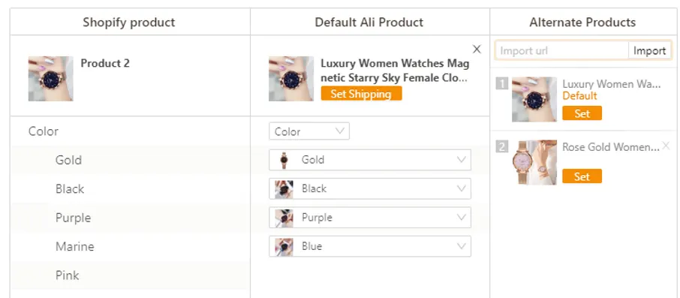Open the Blue variant mapping dropdown
Viewport: 680px width, 298px height.
point(370,246)
